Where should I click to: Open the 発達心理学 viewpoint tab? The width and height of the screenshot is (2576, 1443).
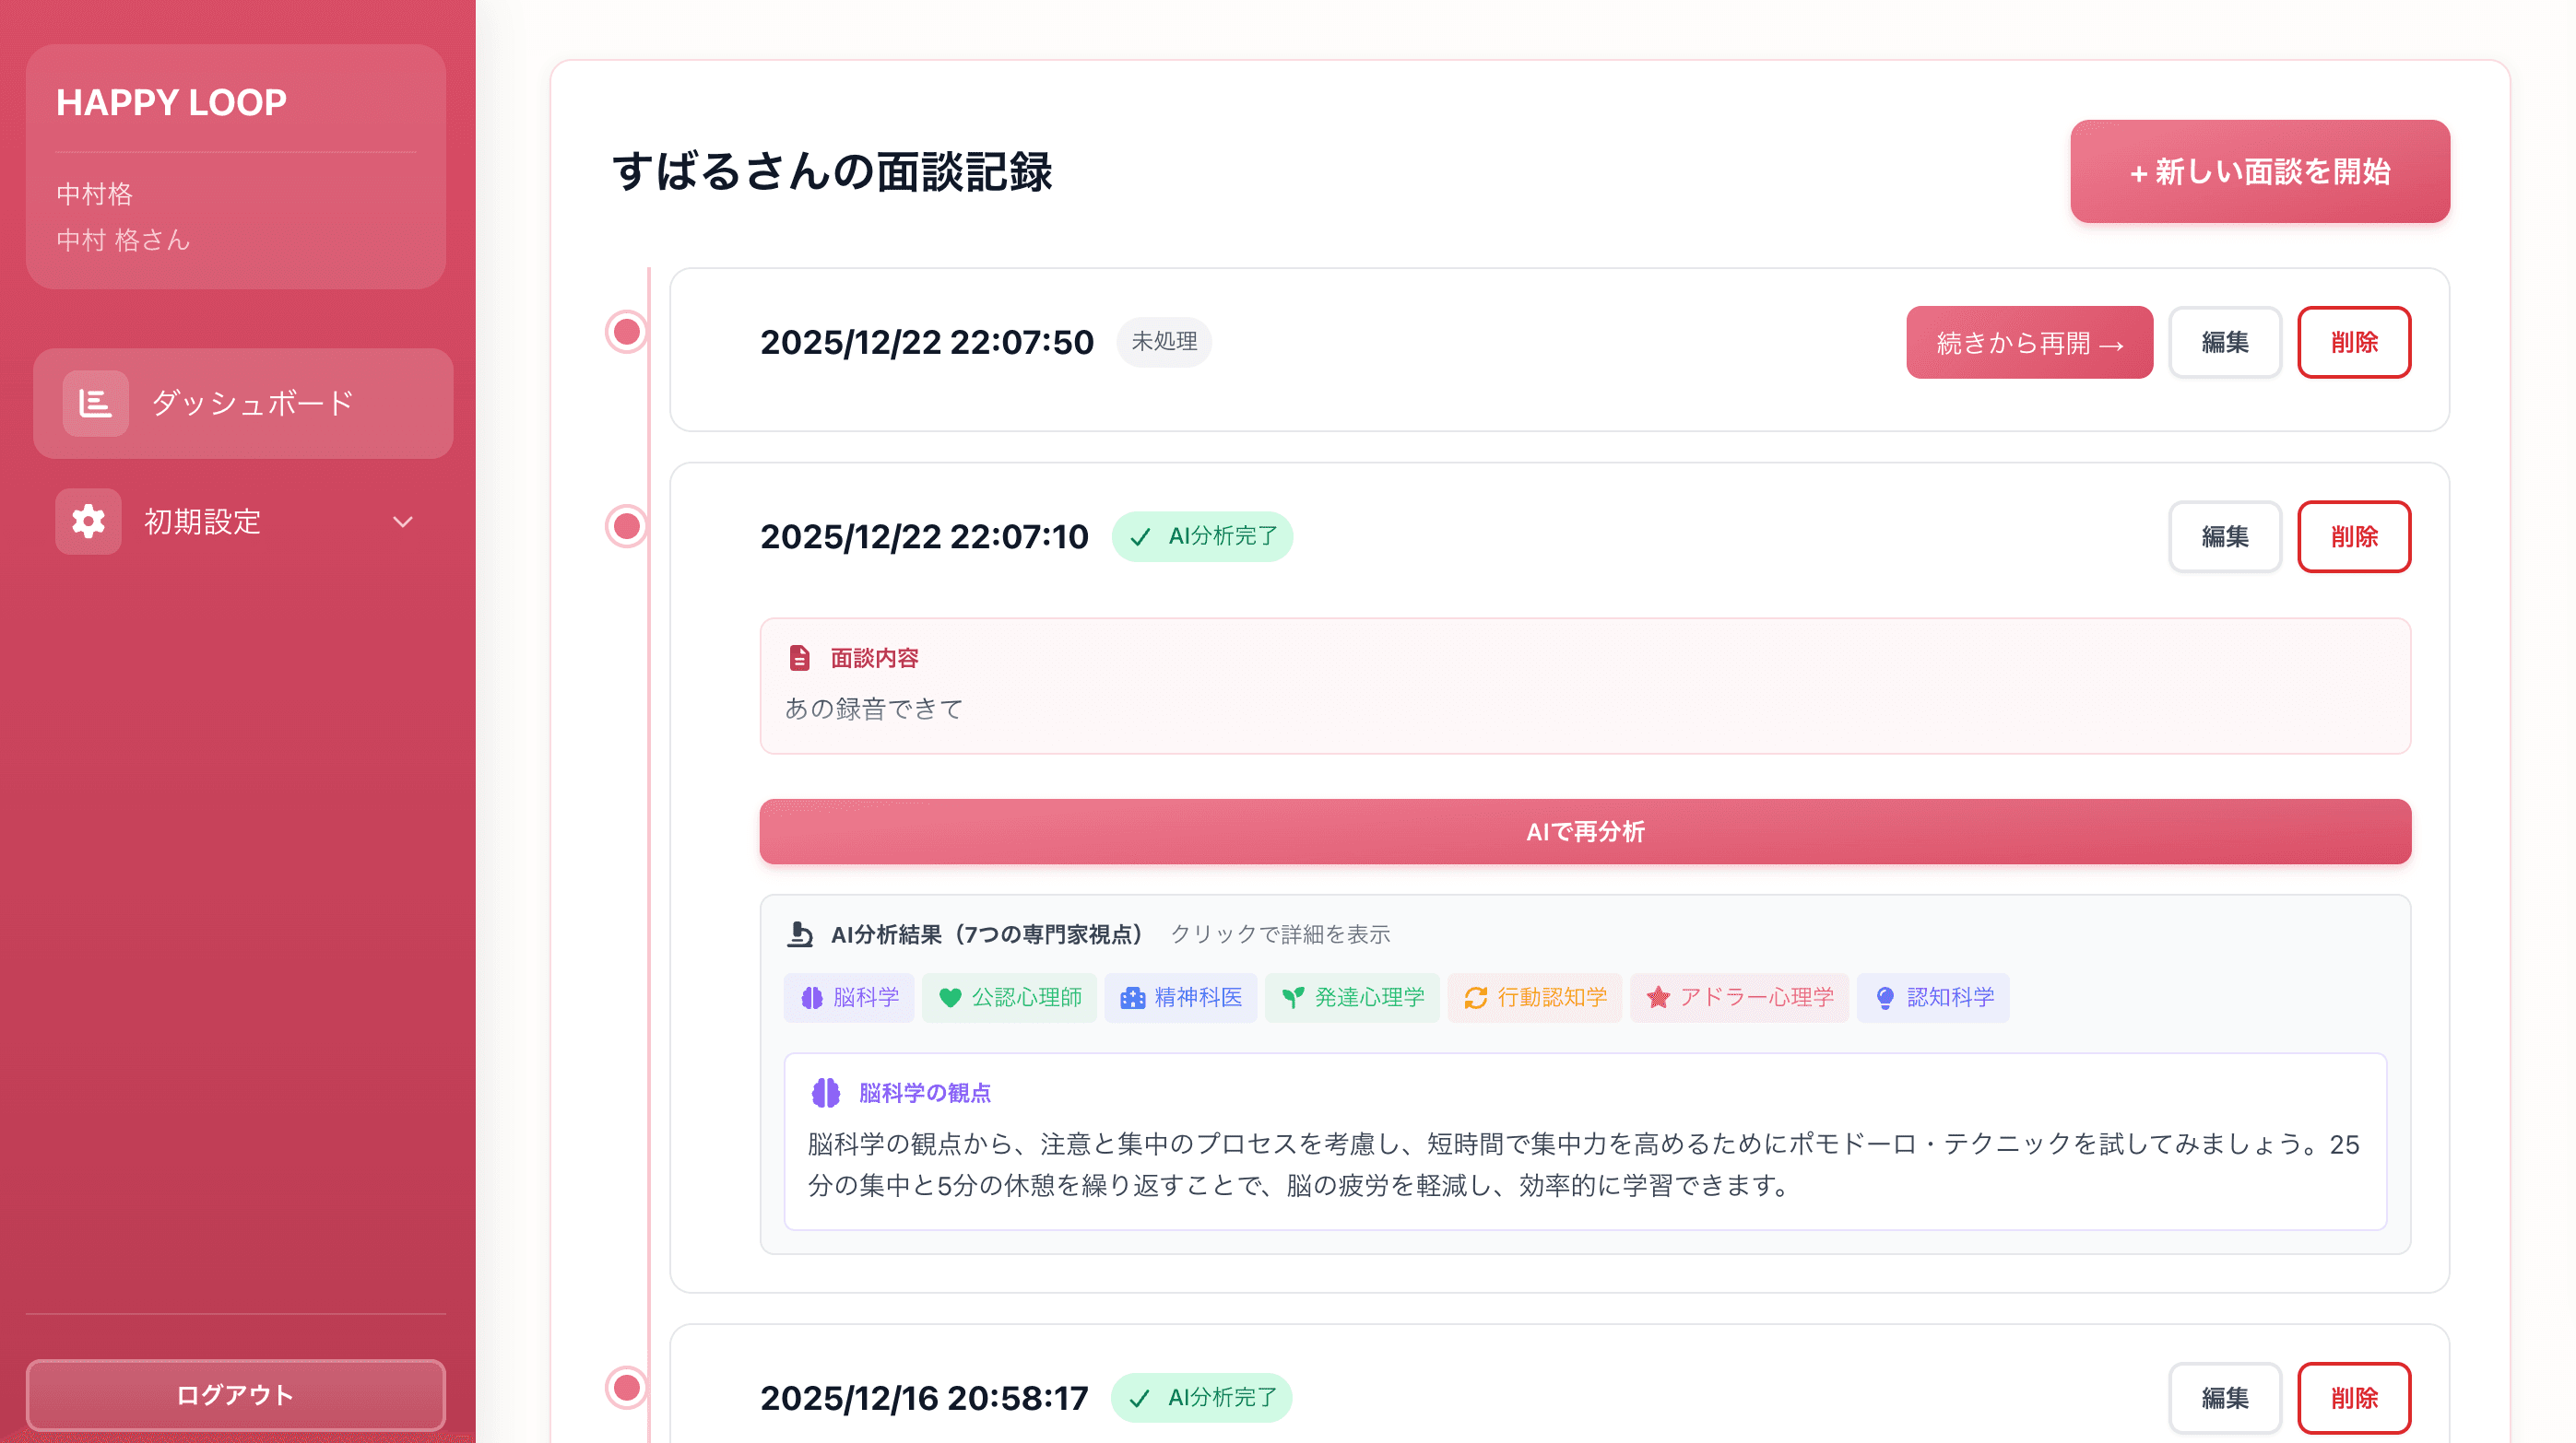point(1352,997)
